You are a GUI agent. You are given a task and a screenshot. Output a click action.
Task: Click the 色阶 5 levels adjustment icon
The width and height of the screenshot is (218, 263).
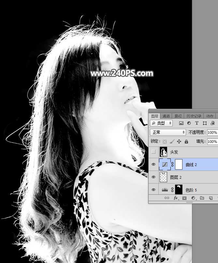coord(165,190)
